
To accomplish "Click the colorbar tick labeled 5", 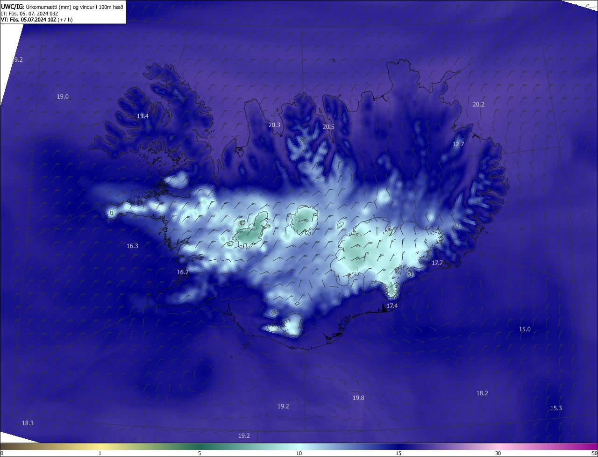I will tap(199, 453).
